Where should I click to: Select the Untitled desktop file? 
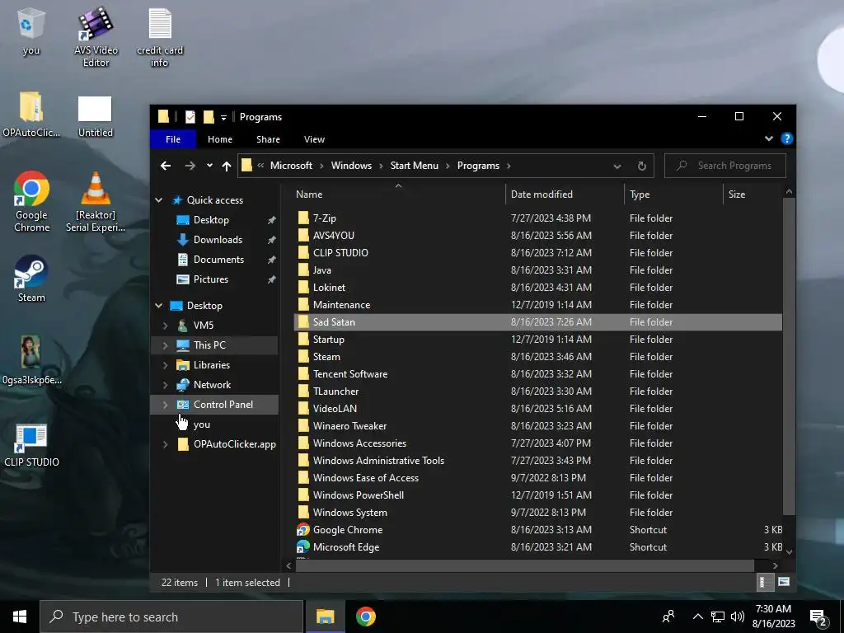[96, 116]
